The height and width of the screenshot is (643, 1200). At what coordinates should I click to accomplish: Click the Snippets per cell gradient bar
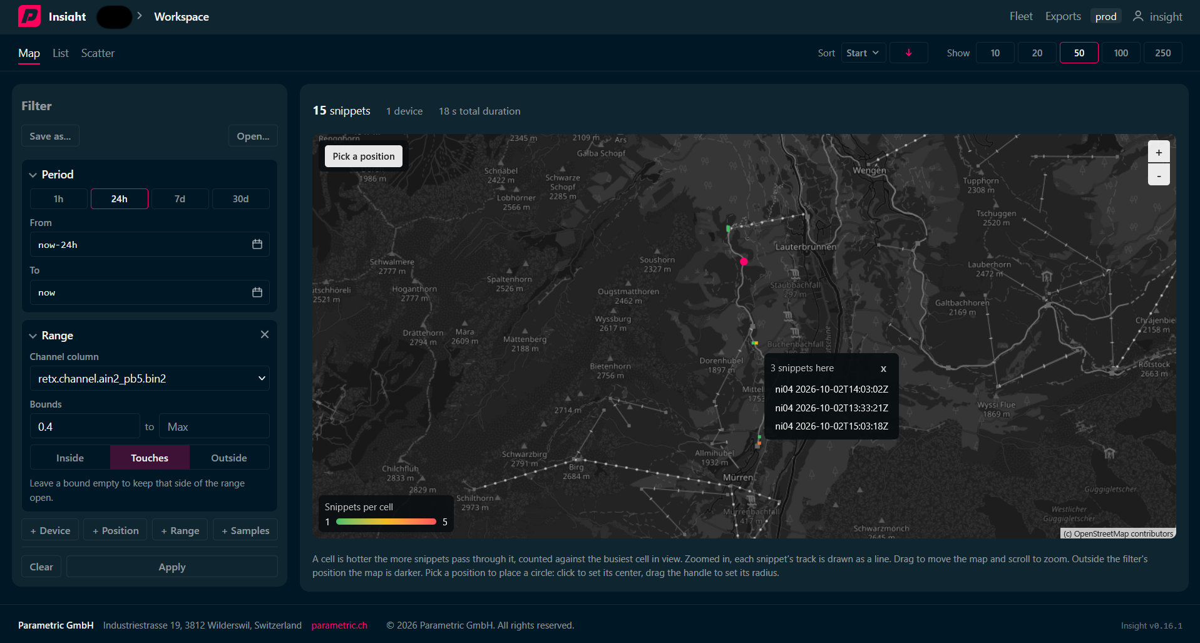386,522
